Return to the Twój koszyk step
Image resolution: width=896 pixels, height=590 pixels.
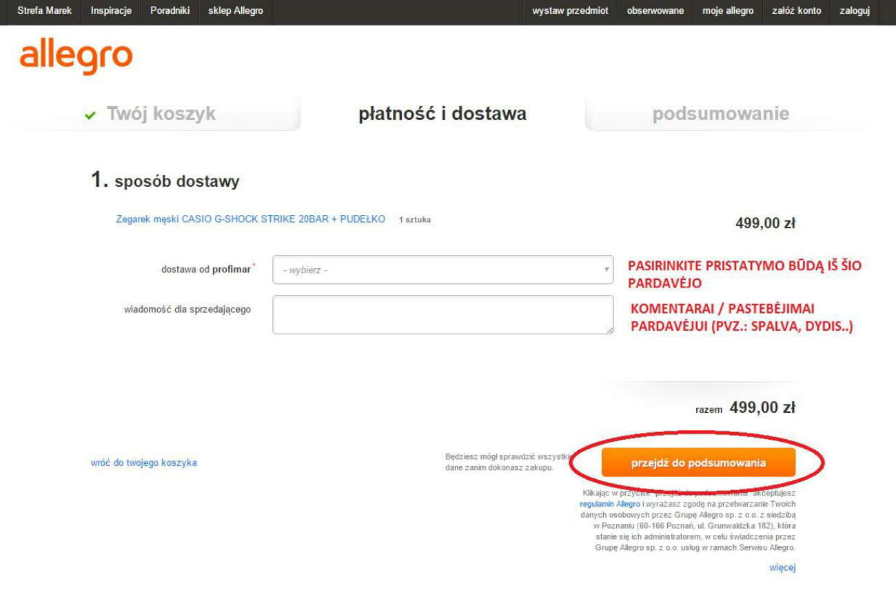tap(161, 114)
